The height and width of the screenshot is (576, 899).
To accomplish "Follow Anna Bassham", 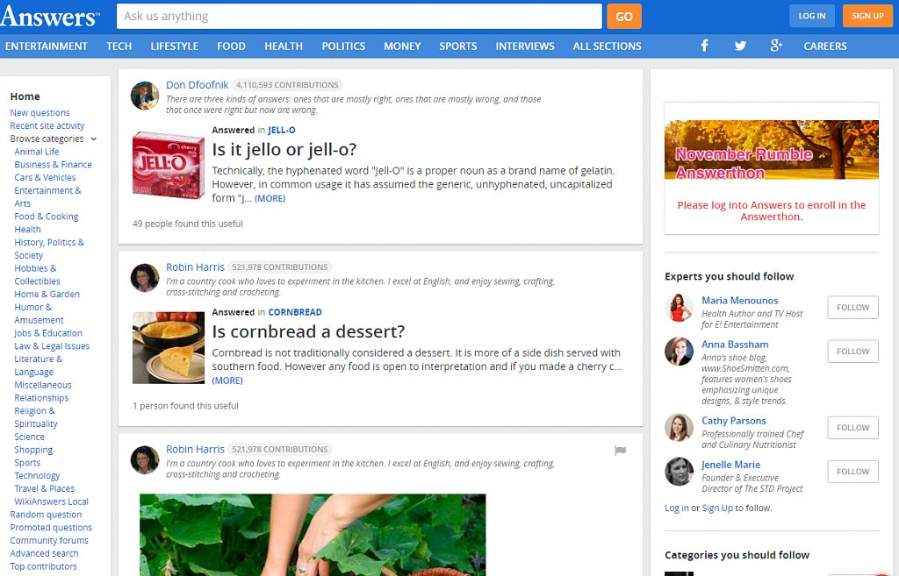I will point(852,352).
